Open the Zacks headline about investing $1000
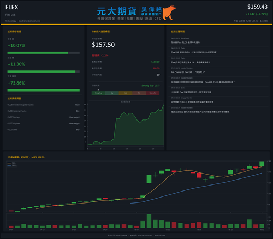 tap(191, 92)
